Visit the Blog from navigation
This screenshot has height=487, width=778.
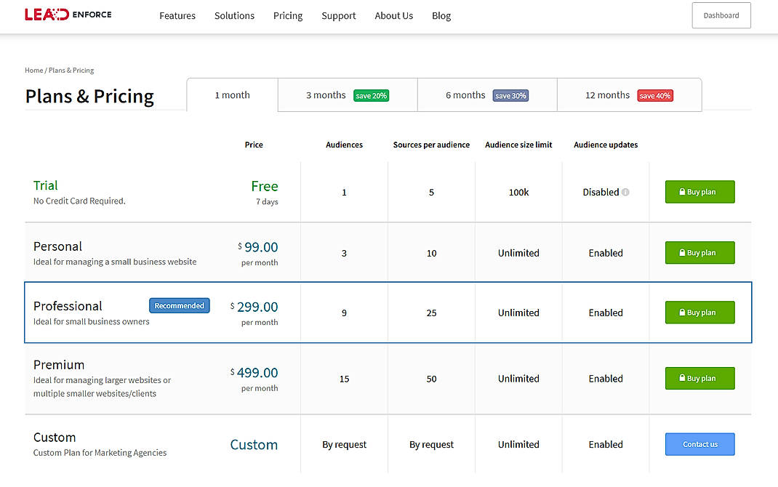(441, 15)
